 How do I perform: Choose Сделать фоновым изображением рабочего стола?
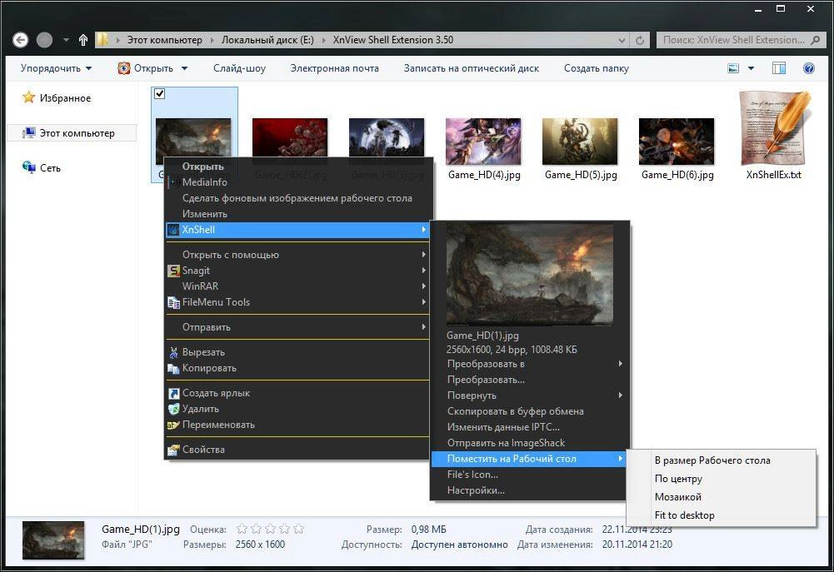[297, 198]
